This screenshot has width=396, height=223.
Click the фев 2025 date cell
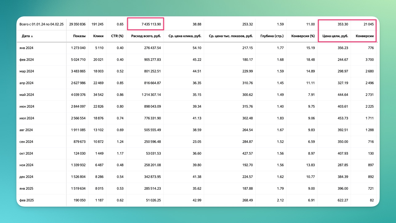(27, 200)
